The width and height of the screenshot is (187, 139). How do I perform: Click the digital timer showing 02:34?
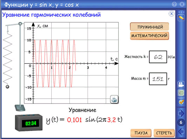click(x=29, y=123)
